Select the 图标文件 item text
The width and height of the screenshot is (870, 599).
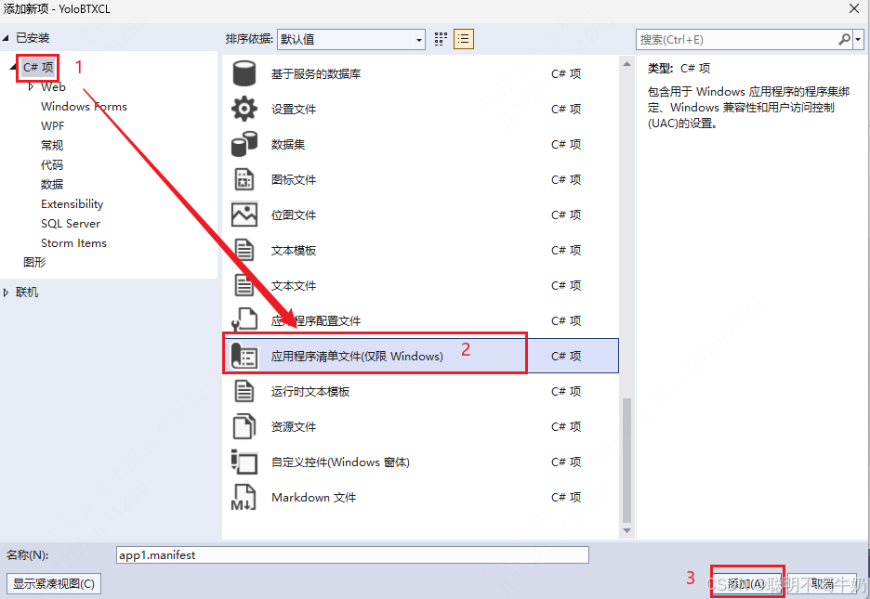[x=294, y=179]
